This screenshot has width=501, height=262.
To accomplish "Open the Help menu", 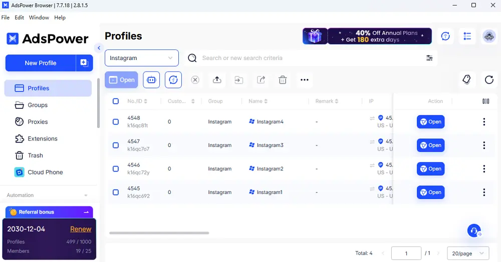I will pos(60,17).
